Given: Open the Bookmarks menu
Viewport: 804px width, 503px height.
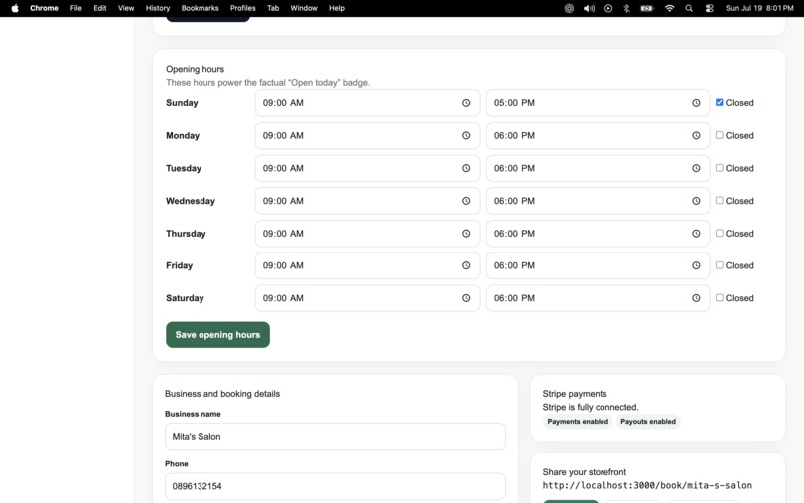Looking at the screenshot, I should pos(200,8).
